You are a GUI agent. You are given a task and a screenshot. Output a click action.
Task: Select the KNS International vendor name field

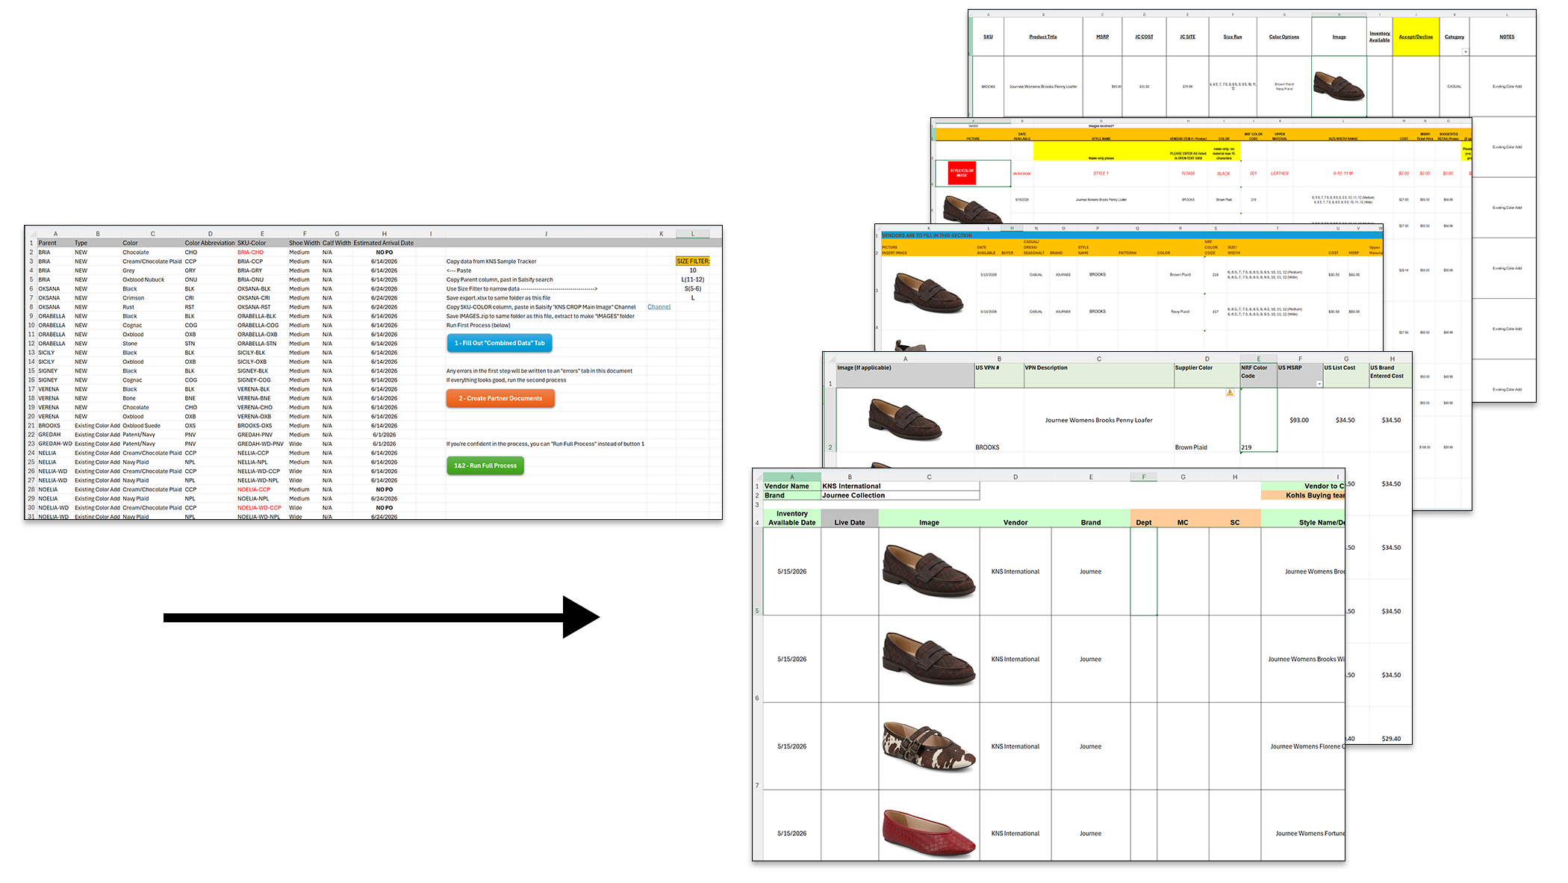(x=900, y=486)
